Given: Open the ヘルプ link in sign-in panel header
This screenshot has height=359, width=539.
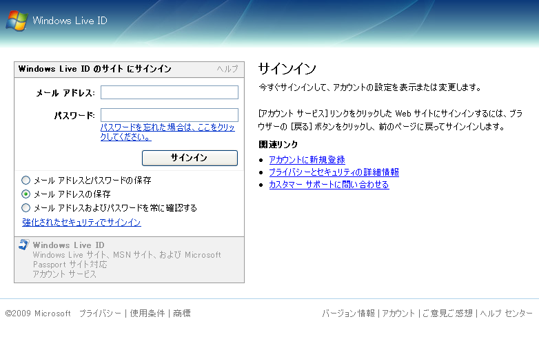Looking at the screenshot, I should [x=227, y=69].
